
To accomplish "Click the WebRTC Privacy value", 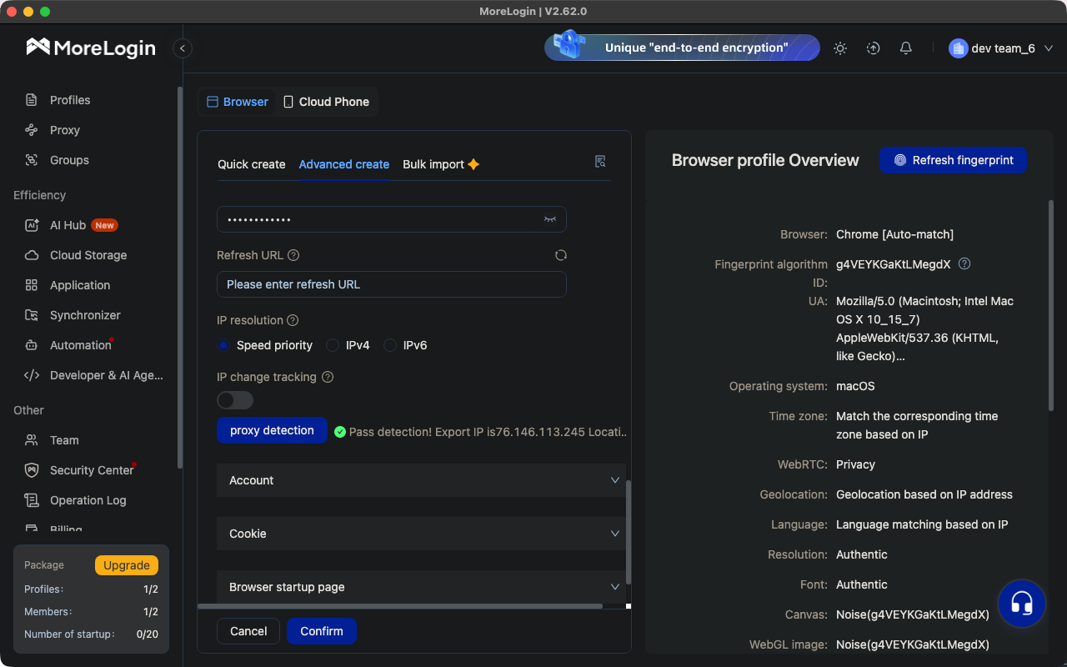I will pos(855,464).
